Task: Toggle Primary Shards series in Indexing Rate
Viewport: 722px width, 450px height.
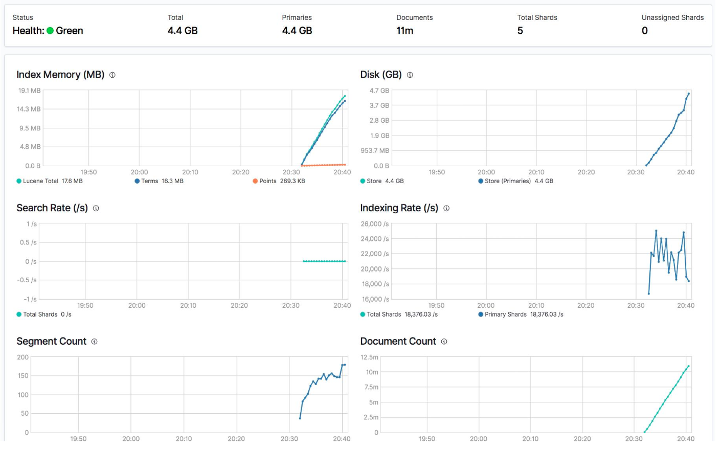Action: pyautogui.click(x=521, y=314)
